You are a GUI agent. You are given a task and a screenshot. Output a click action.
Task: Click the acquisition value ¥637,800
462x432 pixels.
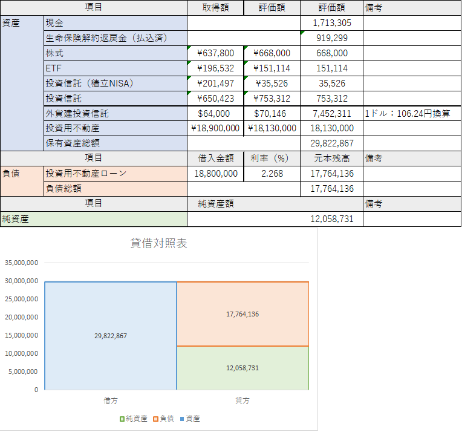tap(215, 53)
